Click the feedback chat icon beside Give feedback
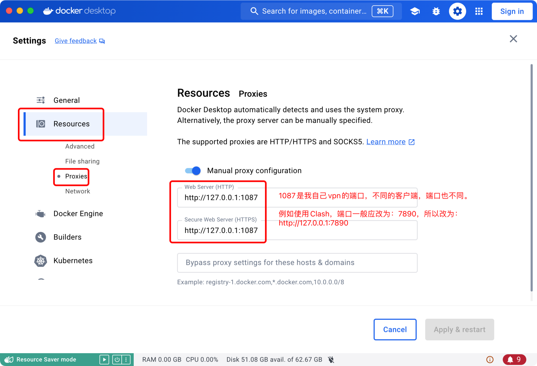The height and width of the screenshot is (366, 537). pyautogui.click(x=102, y=41)
